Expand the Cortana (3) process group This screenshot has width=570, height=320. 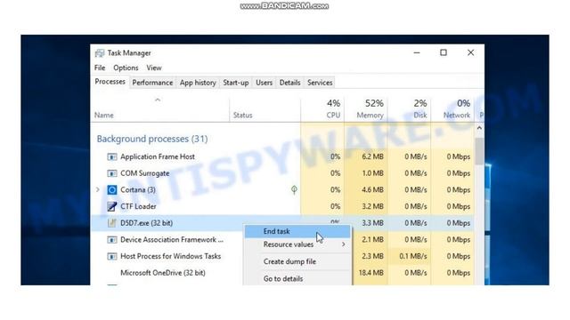click(x=97, y=189)
